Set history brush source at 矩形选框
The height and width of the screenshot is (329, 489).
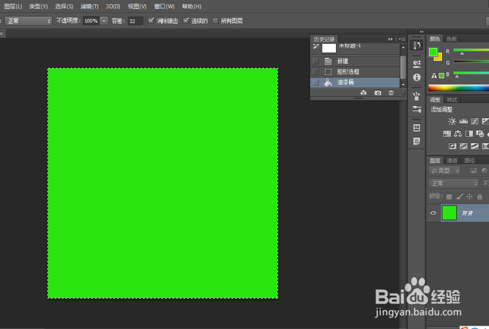click(x=315, y=72)
